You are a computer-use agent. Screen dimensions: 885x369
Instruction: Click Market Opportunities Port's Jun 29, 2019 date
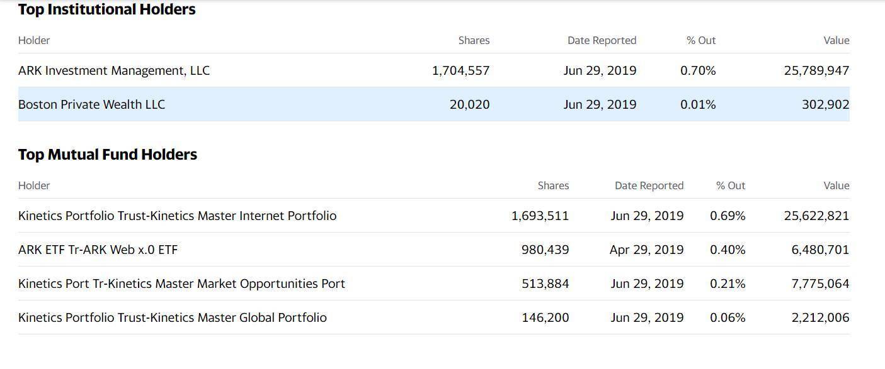[647, 284]
